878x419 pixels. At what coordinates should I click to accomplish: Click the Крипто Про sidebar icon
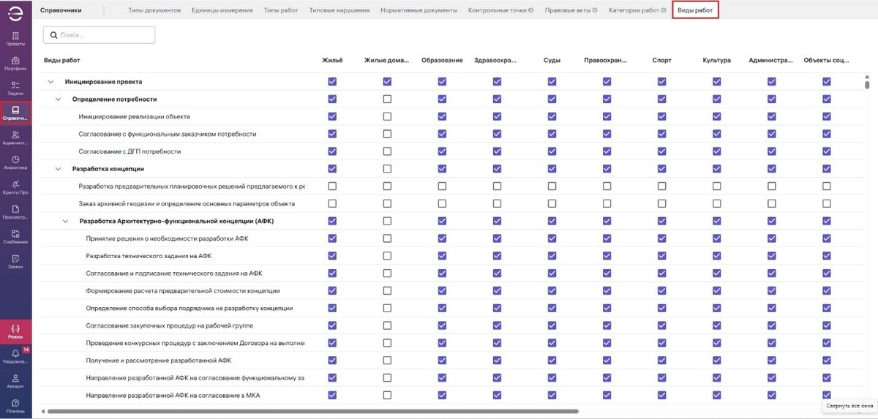click(x=15, y=187)
